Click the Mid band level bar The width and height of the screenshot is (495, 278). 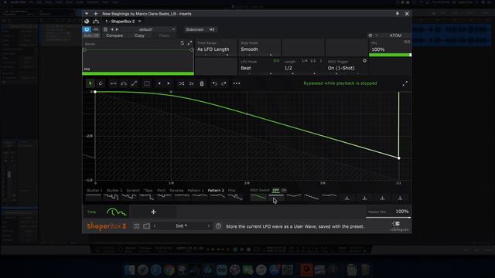(138, 73)
